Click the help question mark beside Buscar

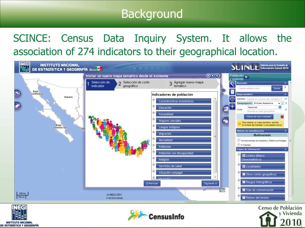[285, 88]
